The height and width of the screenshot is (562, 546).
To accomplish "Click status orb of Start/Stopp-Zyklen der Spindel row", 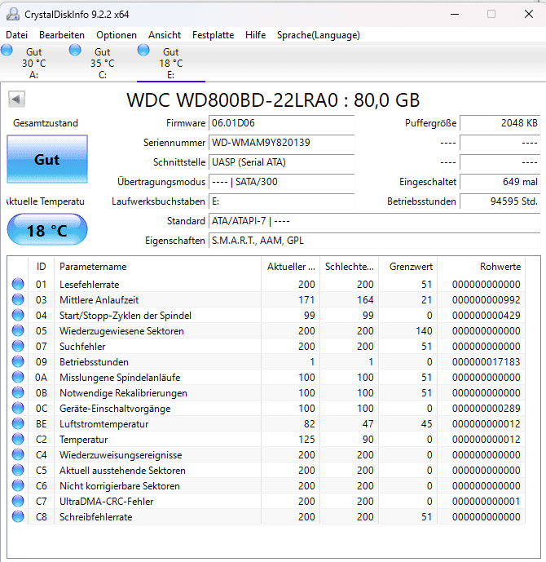I will click(x=18, y=316).
